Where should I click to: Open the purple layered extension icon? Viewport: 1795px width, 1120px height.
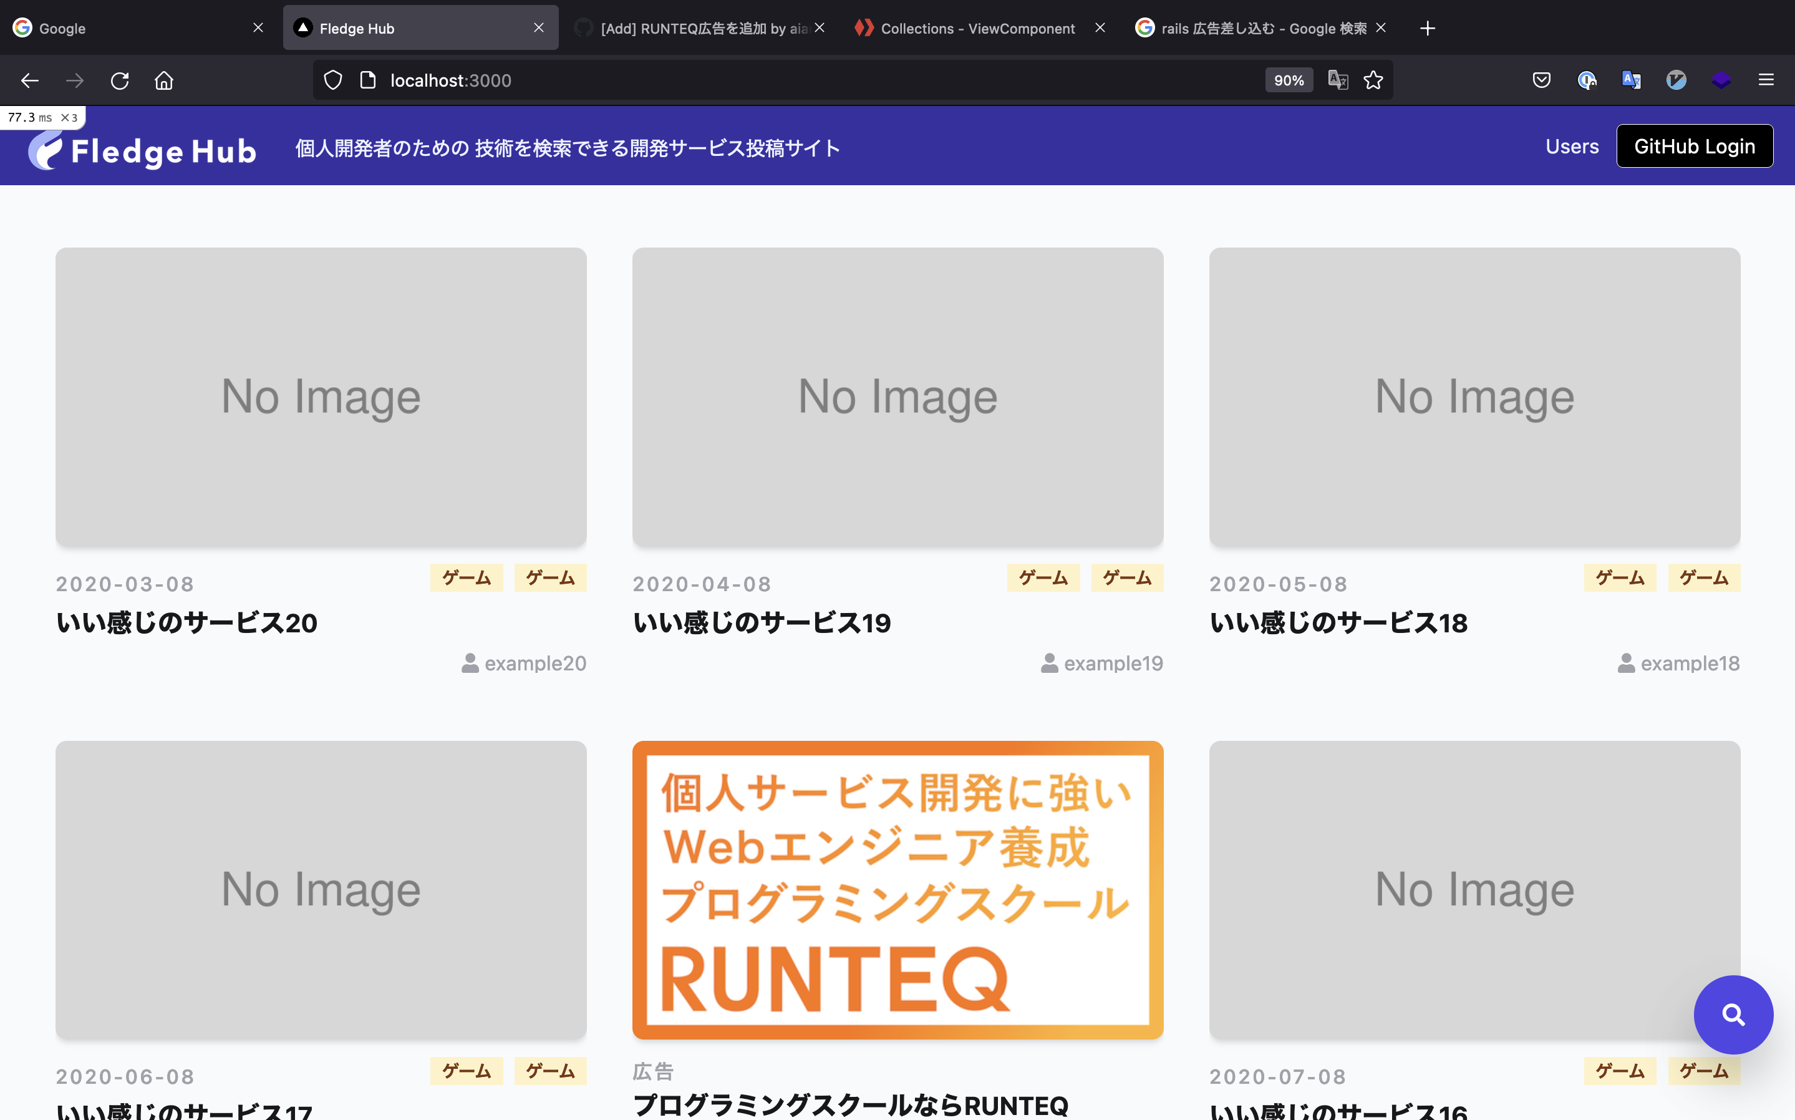pyautogui.click(x=1721, y=80)
